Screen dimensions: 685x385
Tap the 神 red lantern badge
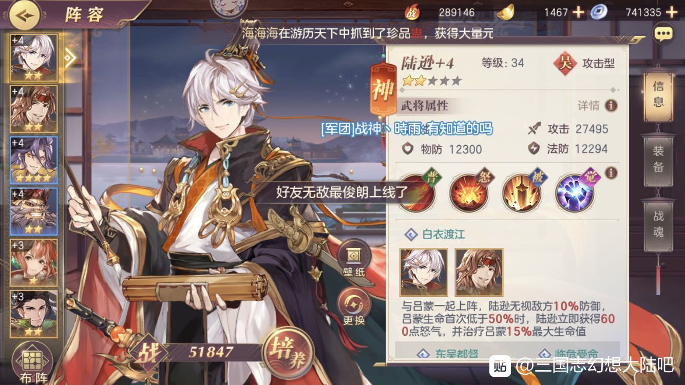(x=383, y=89)
